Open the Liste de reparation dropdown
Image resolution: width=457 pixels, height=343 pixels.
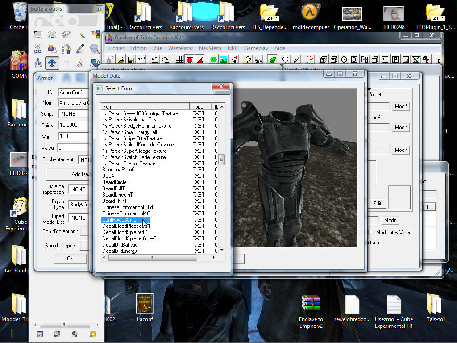click(x=79, y=189)
